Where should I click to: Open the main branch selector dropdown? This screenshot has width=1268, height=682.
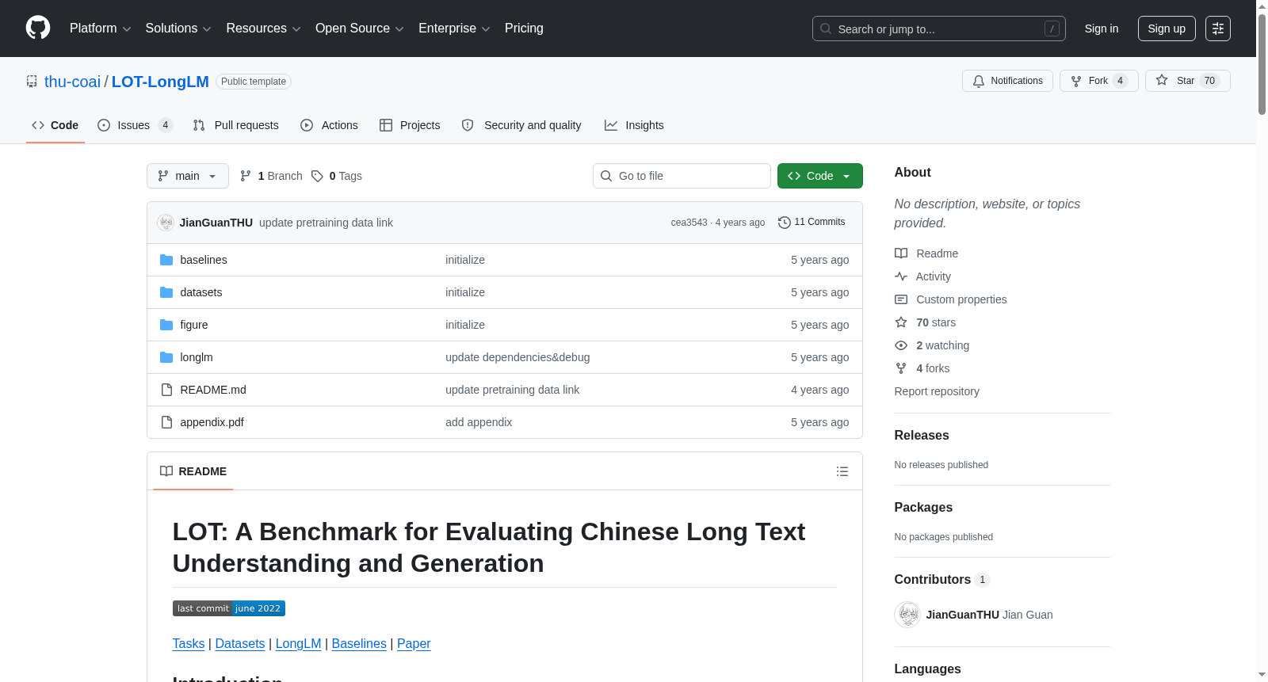click(188, 176)
